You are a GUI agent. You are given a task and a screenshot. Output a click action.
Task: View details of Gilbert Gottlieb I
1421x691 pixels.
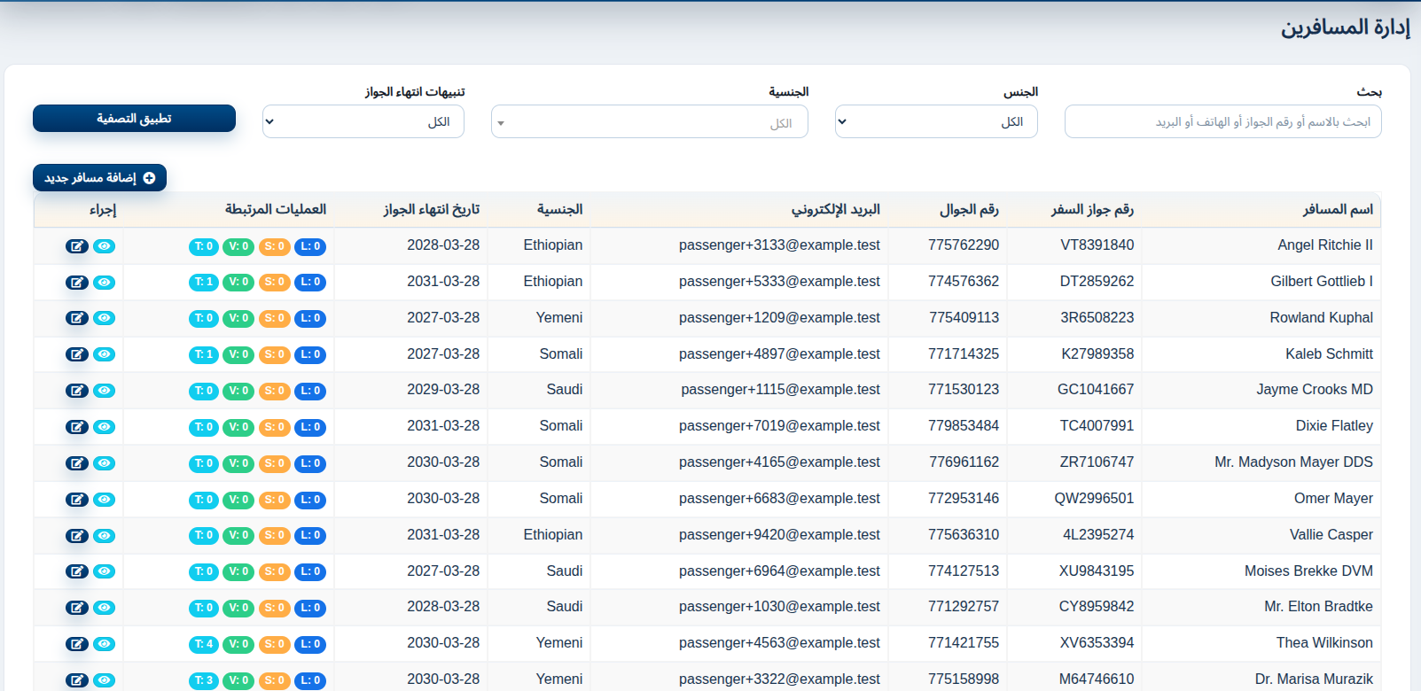click(105, 283)
